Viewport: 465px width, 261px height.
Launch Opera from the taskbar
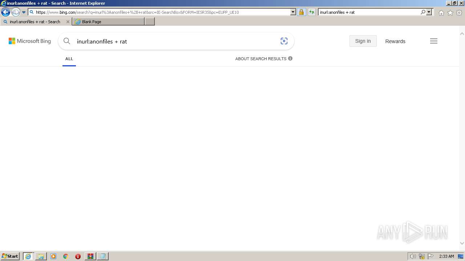click(x=78, y=256)
